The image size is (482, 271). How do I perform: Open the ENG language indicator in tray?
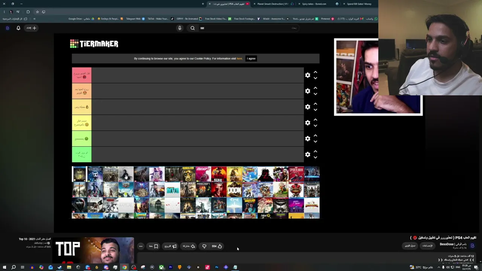pyautogui.click(x=458, y=267)
